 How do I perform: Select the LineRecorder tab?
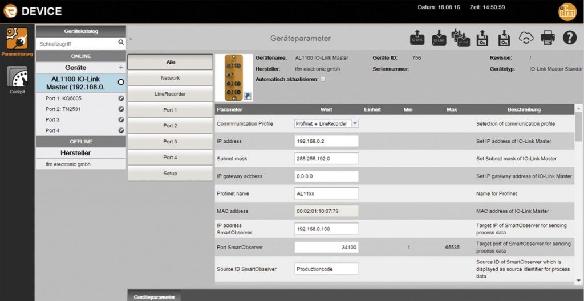click(170, 94)
